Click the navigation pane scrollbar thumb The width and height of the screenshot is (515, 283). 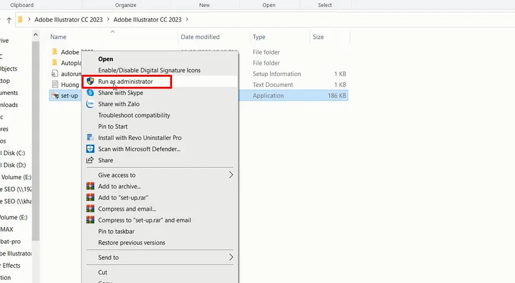[x=35, y=140]
